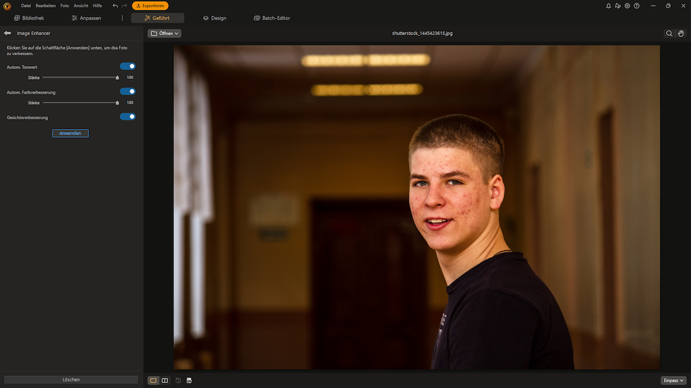This screenshot has width=691, height=388.
Task: Select the hand pan tool
Action: (681, 33)
